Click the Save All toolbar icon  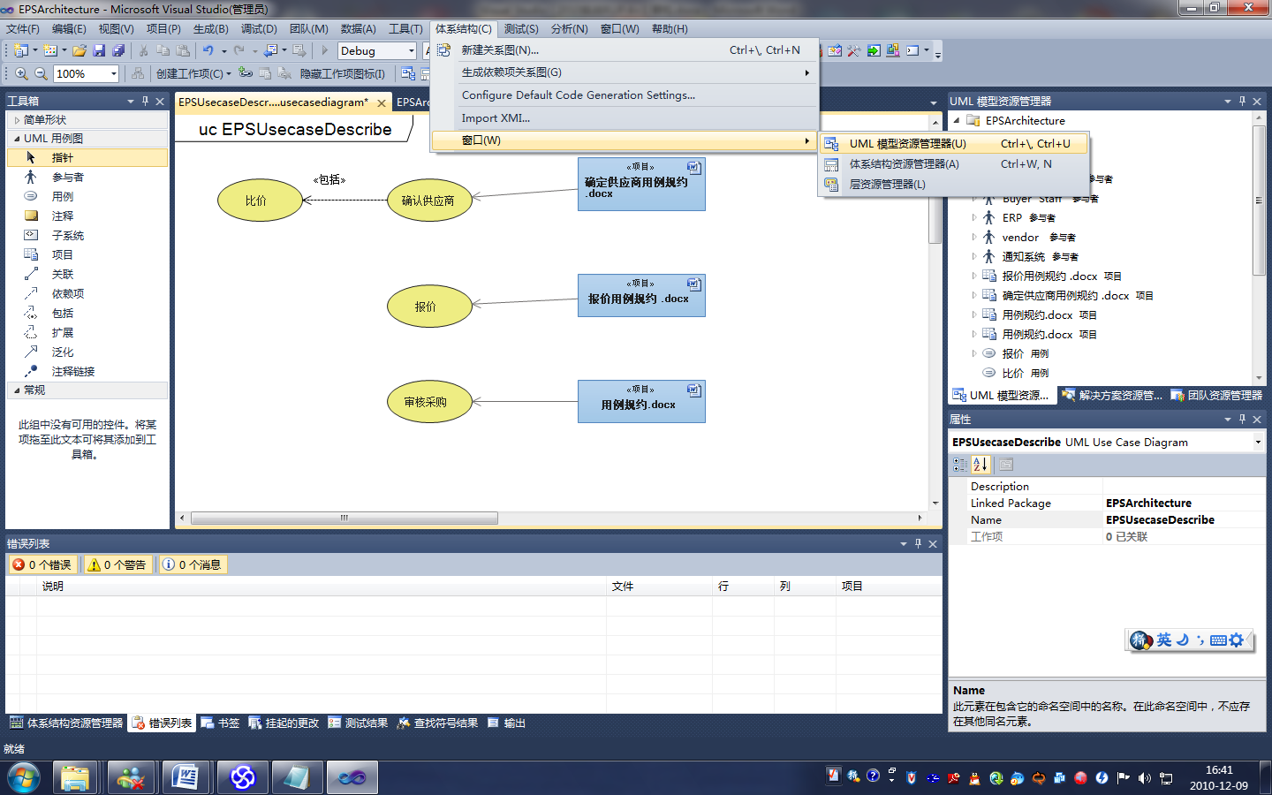pyautogui.click(x=118, y=50)
